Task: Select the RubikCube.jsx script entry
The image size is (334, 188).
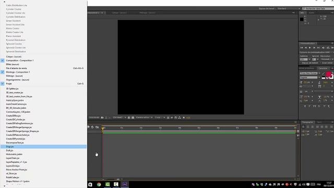Action: (x=43, y=178)
